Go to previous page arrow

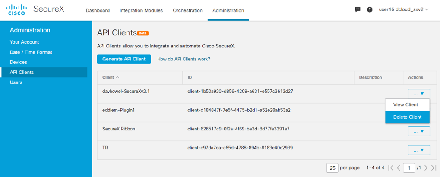(398, 168)
